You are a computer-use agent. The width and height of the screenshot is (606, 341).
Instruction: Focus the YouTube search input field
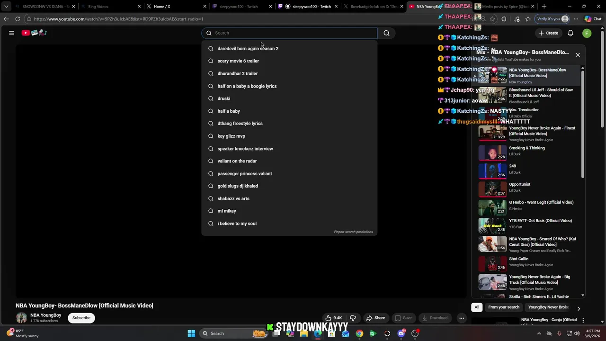(289, 33)
